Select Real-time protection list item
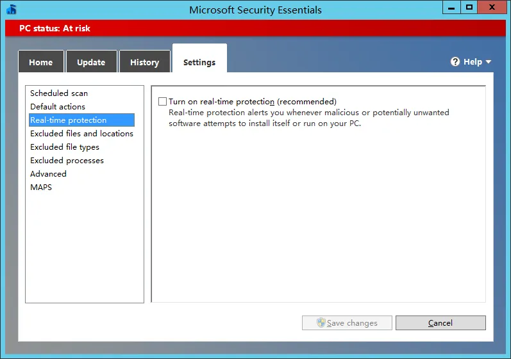Viewport: 511px width, 359px height. (x=81, y=120)
